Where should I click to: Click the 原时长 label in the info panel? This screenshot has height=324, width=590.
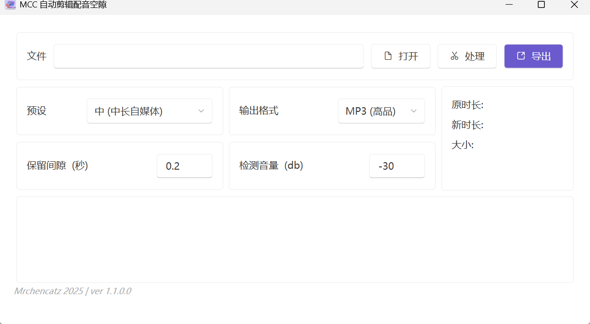tap(467, 105)
